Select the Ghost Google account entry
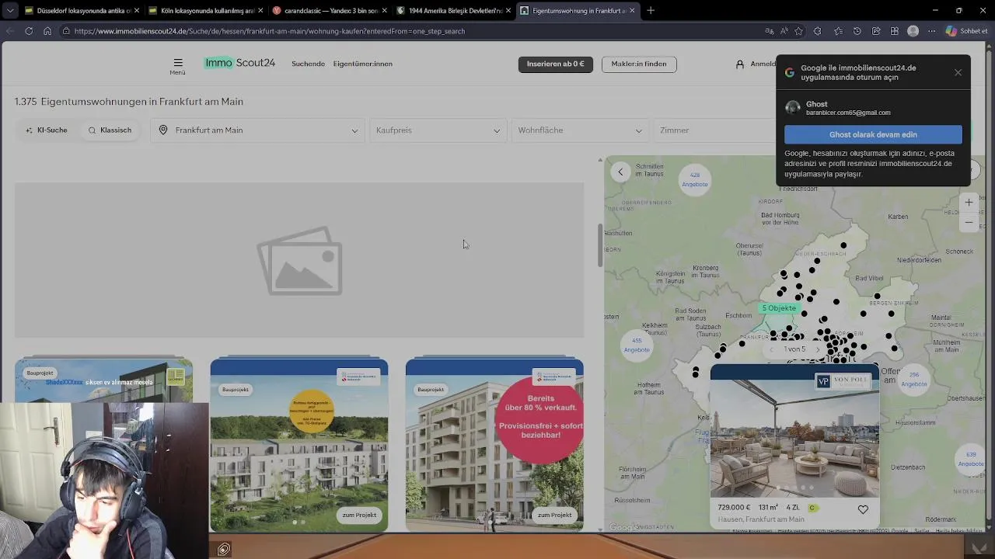The height and width of the screenshot is (559, 995). pos(873,108)
